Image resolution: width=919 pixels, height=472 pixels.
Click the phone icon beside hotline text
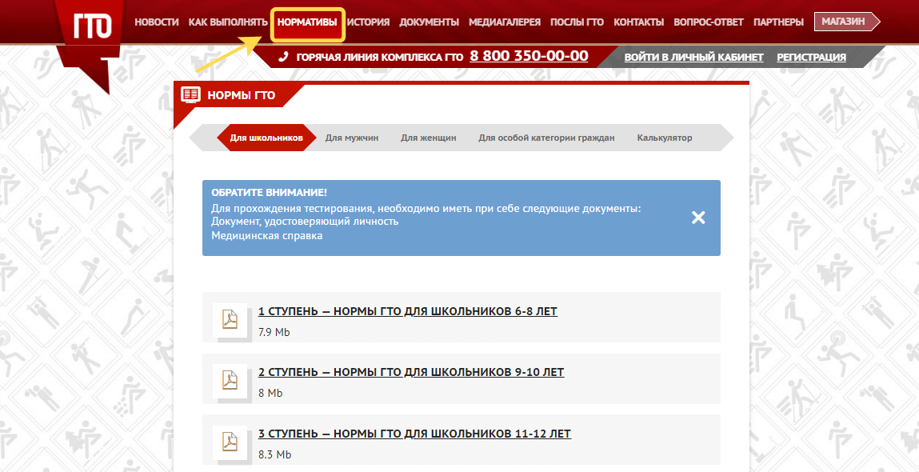[x=283, y=57]
